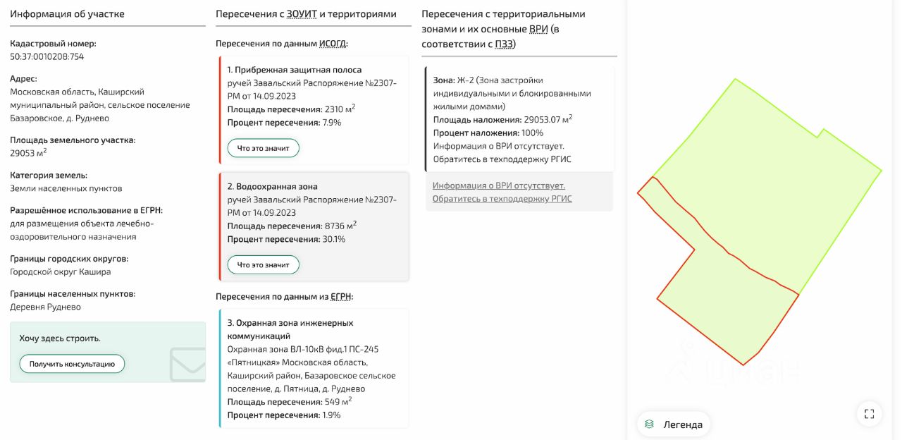
Task: Click Что это значит under Прибрежная защитная полоса
Action: pyautogui.click(x=263, y=148)
